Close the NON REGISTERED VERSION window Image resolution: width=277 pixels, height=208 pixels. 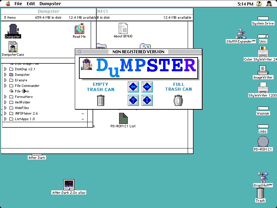pyautogui.click(x=80, y=52)
